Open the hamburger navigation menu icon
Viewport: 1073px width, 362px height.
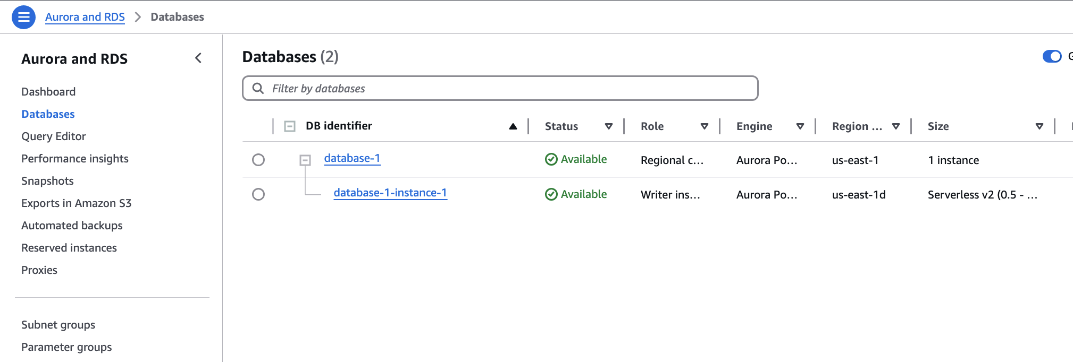(x=23, y=17)
